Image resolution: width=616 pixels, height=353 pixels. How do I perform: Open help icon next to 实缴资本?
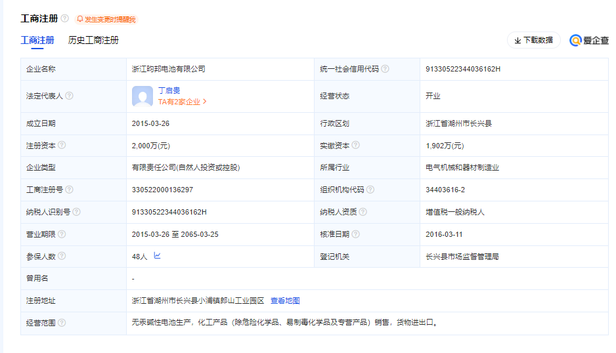coord(355,145)
